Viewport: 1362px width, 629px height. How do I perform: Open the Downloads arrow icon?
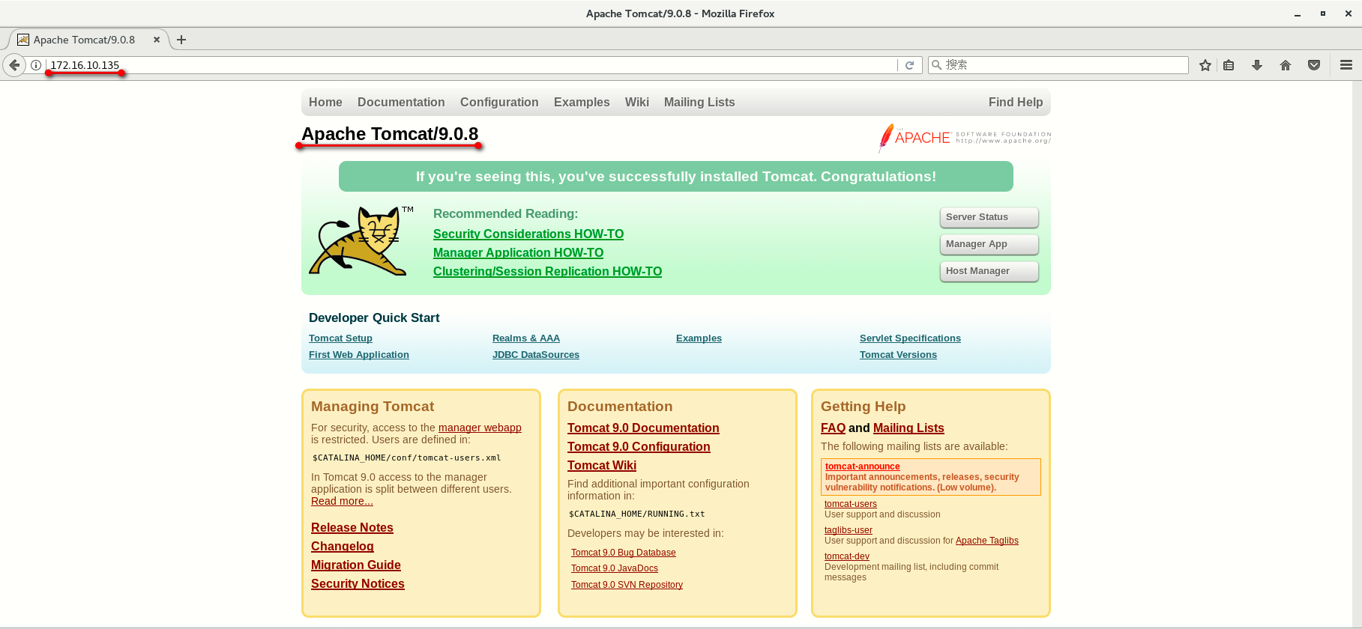(1257, 65)
